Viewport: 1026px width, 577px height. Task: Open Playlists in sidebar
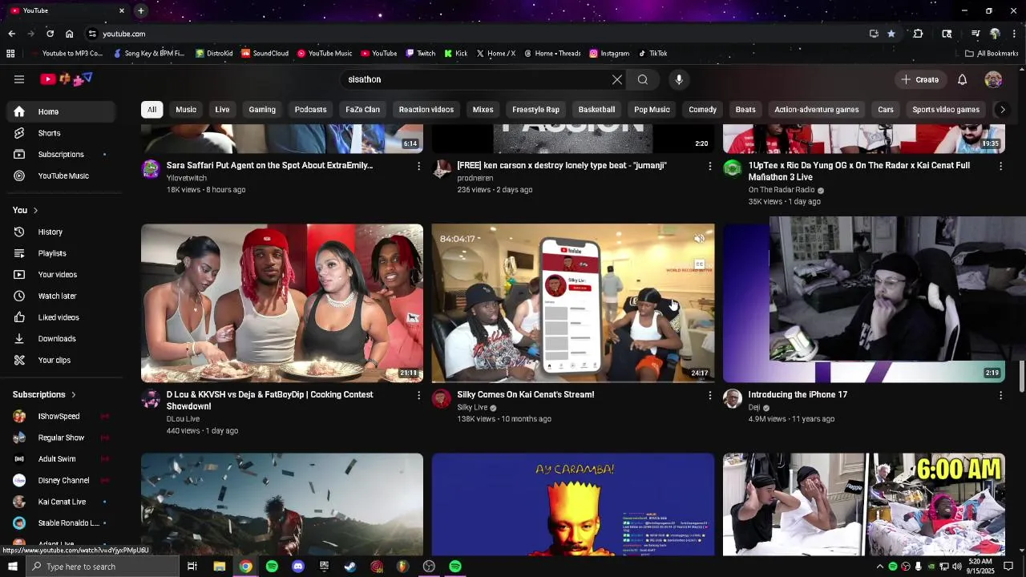pyautogui.click(x=62, y=253)
